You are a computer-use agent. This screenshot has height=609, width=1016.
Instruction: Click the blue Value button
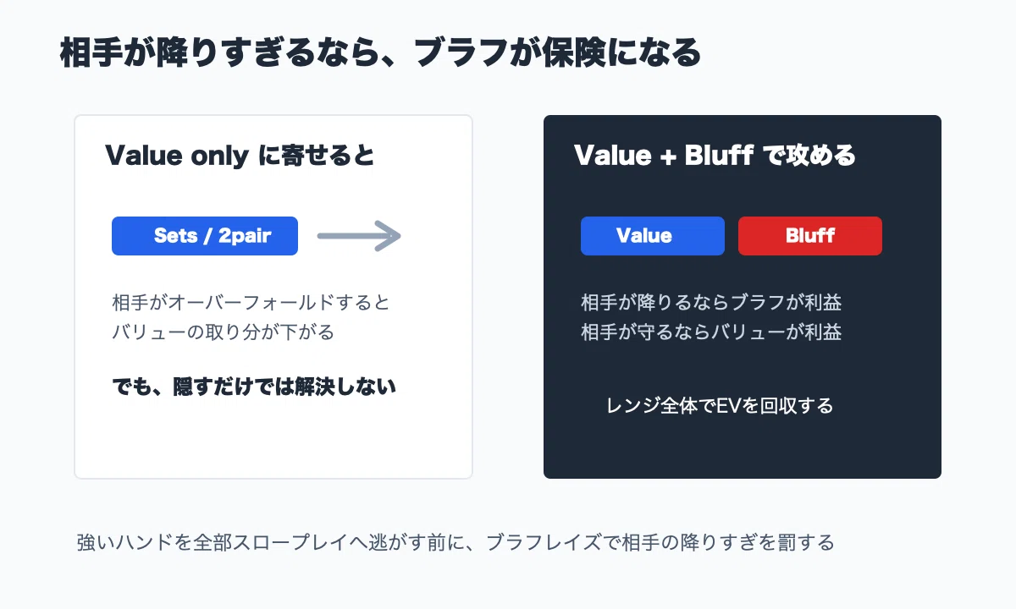[653, 236]
